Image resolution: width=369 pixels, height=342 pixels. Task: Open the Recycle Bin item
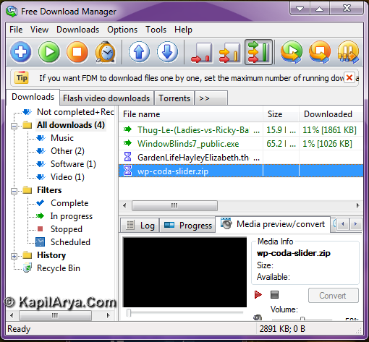(59, 268)
